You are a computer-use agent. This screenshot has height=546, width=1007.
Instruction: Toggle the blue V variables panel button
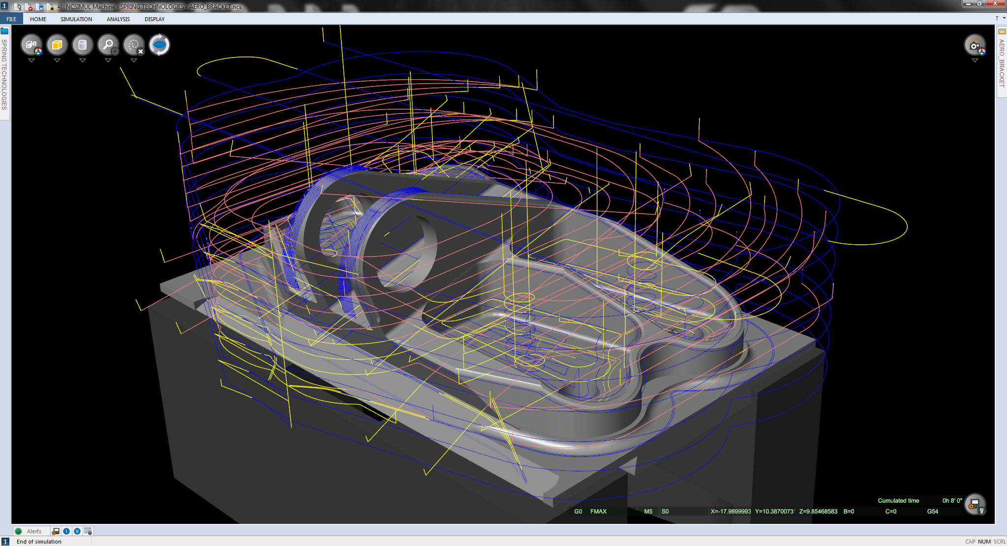tap(77, 531)
